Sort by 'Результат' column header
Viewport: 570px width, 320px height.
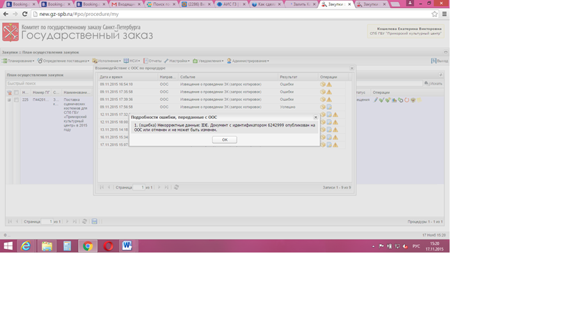pos(298,77)
